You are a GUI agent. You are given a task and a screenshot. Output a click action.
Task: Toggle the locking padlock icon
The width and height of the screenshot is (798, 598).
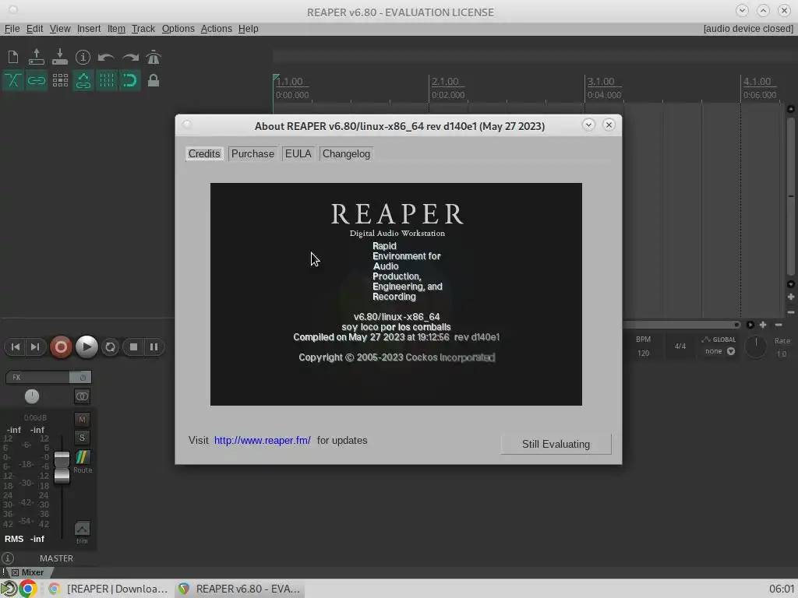click(x=154, y=80)
